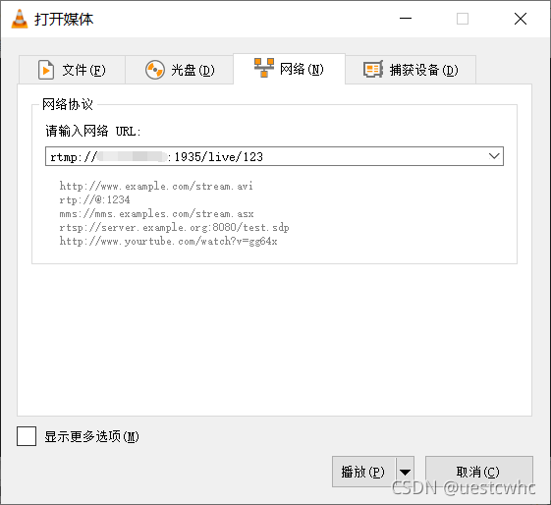551x505 pixels.
Task: Click the VLC cone icon in title bar
Action: point(20,19)
